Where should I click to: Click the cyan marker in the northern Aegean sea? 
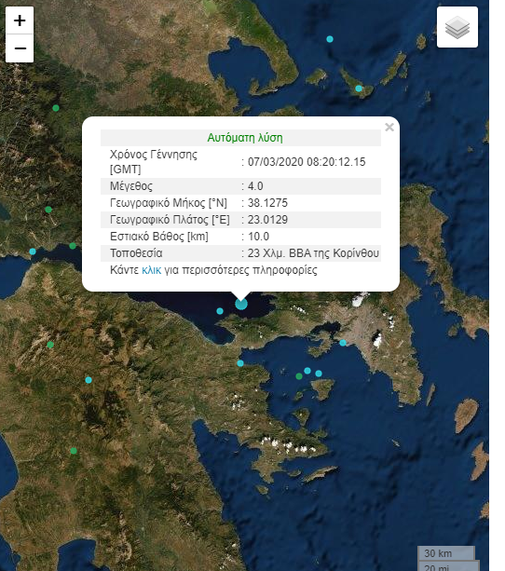click(330, 39)
